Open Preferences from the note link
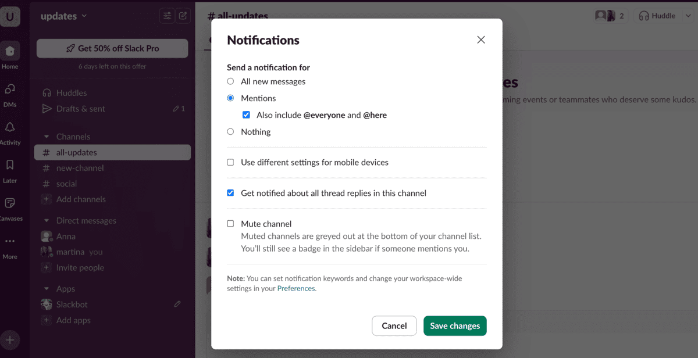The width and height of the screenshot is (698, 358). [x=296, y=288]
